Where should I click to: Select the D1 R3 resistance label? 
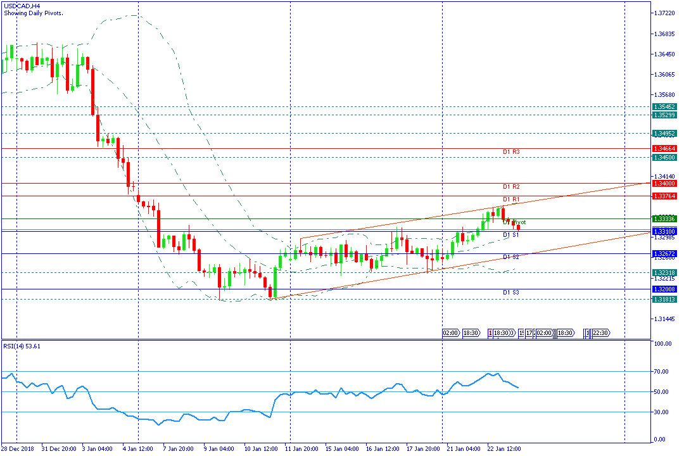(x=511, y=152)
